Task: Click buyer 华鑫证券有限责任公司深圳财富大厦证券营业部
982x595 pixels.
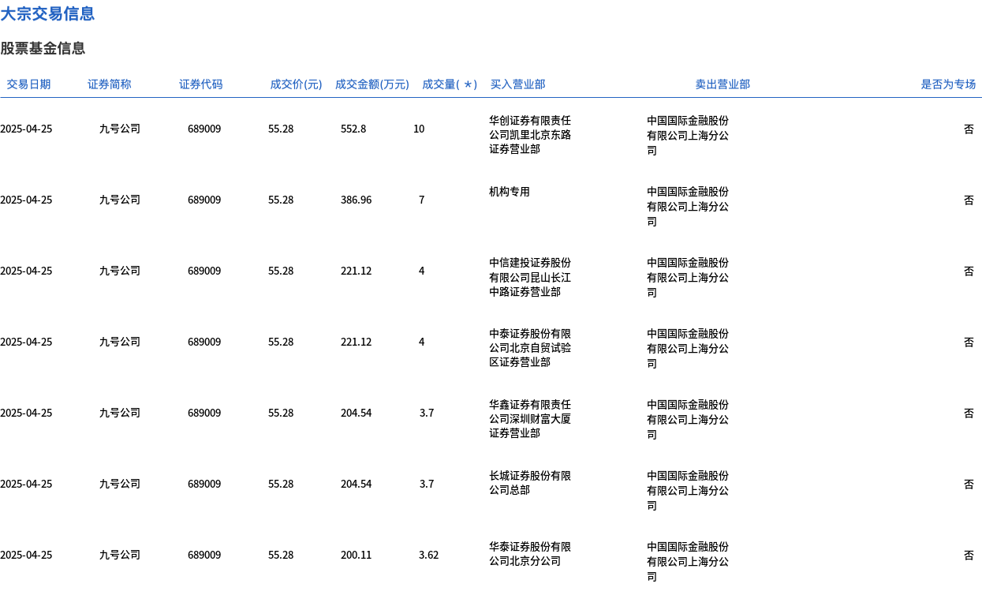Action: pyautogui.click(x=530, y=419)
